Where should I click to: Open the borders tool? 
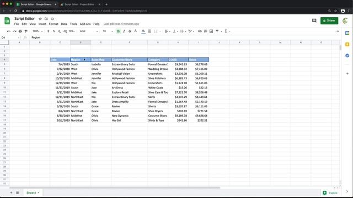point(149,31)
